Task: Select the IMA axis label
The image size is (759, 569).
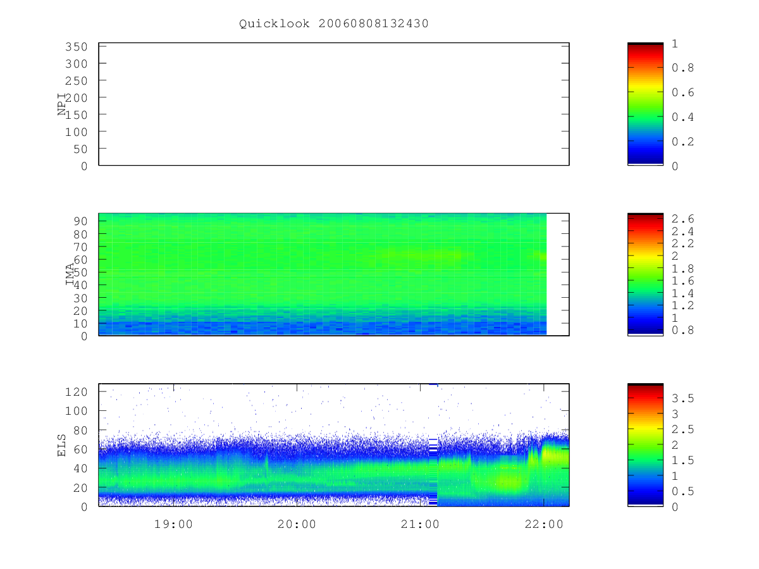Action: coord(70,274)
